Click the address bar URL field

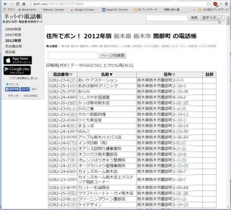click(115, 4)
